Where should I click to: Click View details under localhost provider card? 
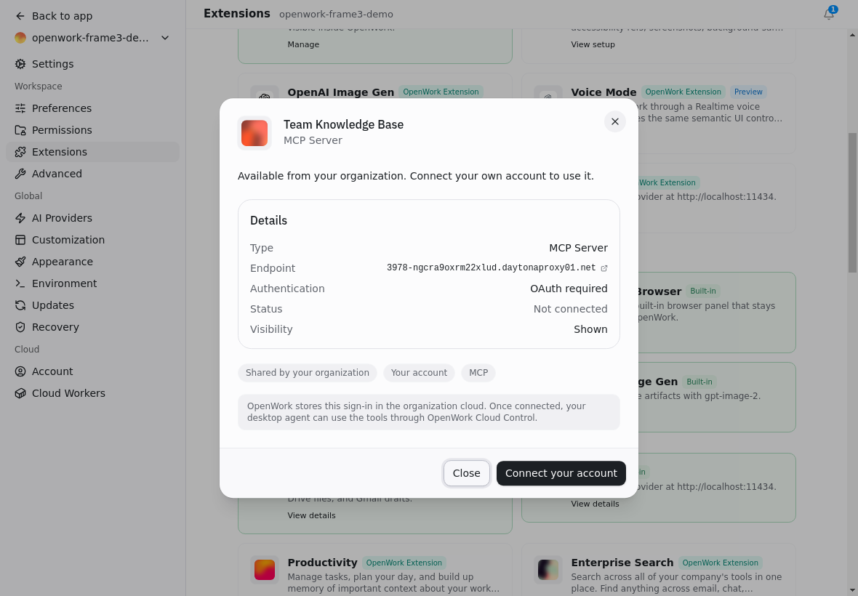595,504
